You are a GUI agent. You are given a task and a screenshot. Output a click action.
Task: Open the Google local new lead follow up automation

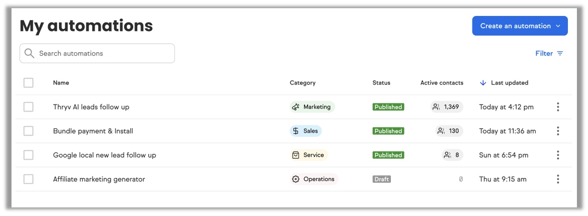[x=104, y=155]
